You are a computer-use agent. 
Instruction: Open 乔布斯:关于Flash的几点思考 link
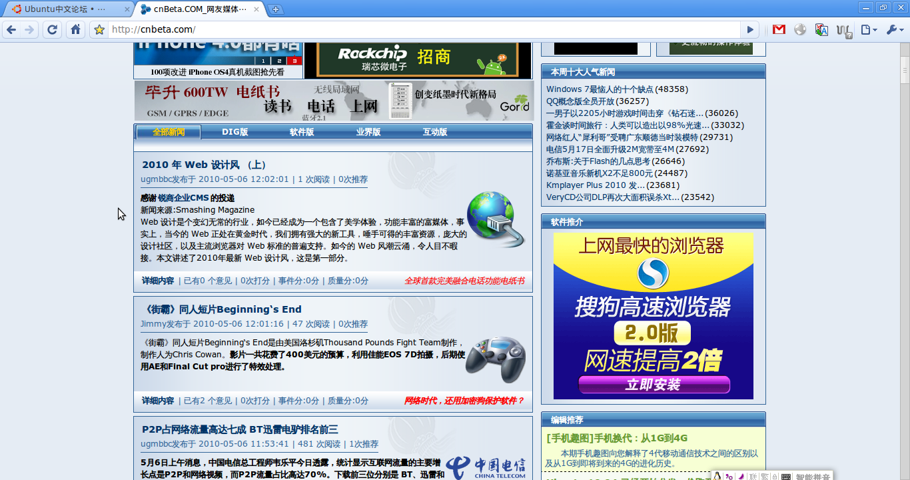598,161
